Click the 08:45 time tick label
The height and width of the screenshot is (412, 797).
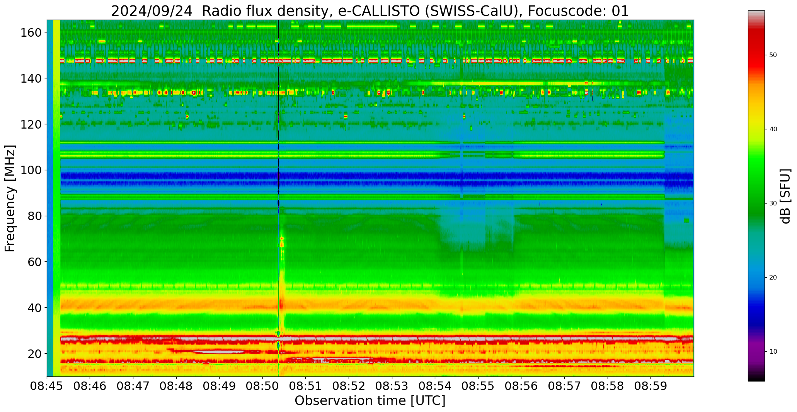click(x=47, y=387)
